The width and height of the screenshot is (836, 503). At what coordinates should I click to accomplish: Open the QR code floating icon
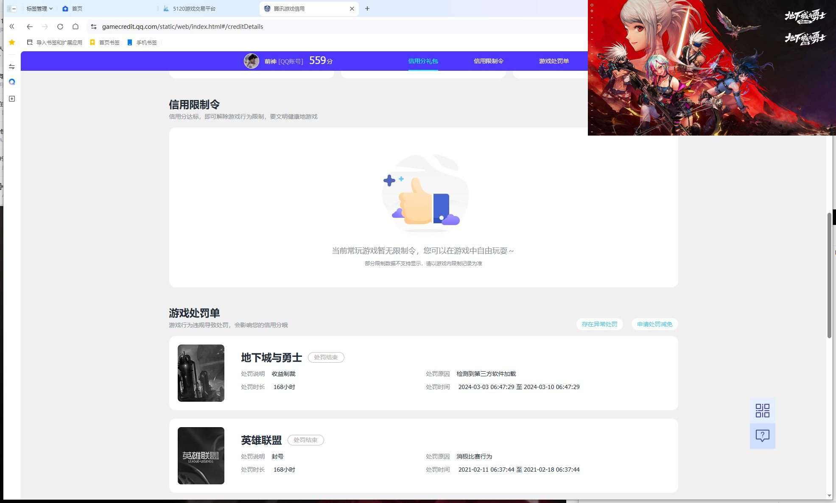tap(762, 410)
